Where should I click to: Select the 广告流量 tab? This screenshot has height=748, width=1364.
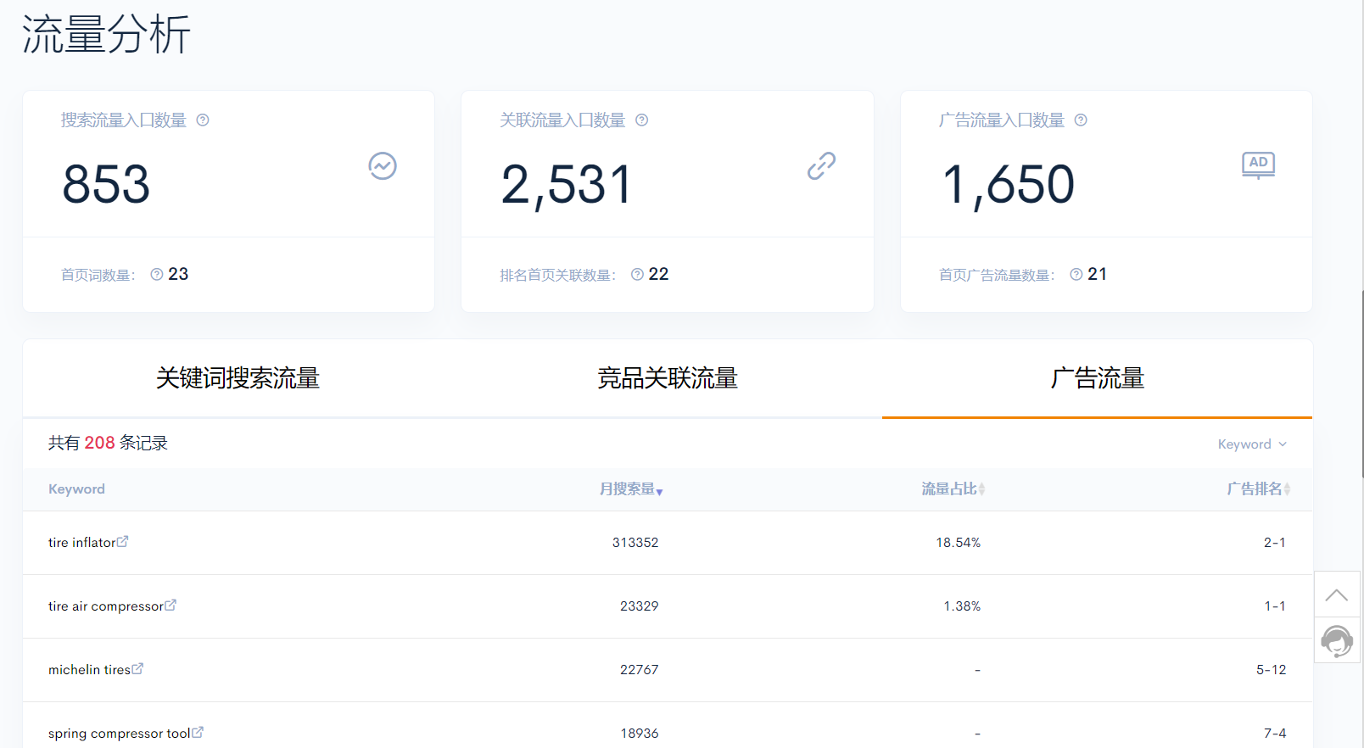[x=1098, y=378]
